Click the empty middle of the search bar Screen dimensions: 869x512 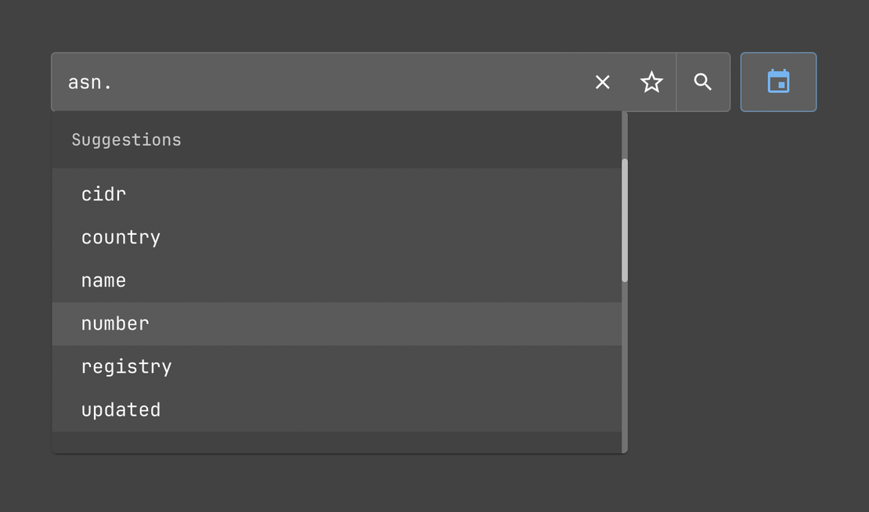pos(352,82)
